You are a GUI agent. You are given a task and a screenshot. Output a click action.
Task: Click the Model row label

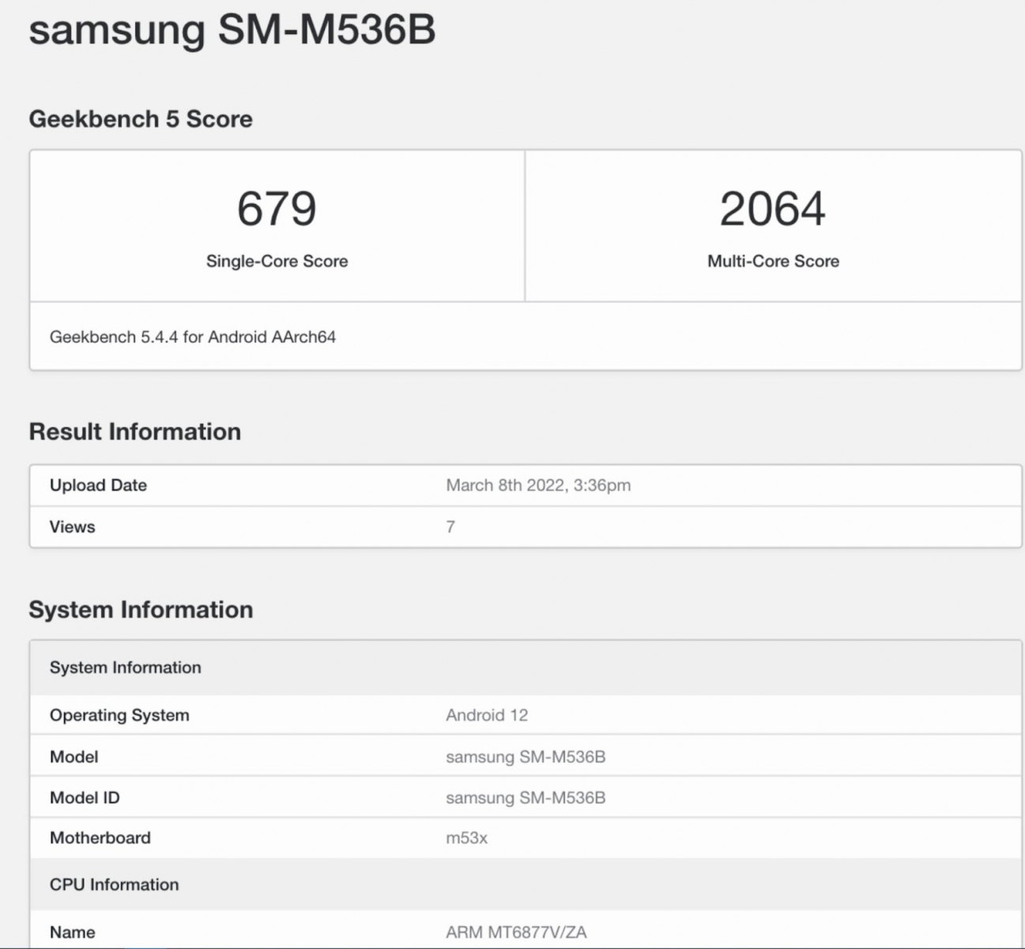(73, 757)
